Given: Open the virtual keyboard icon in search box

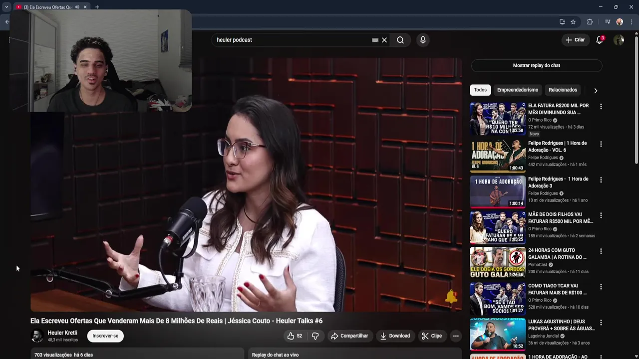Looking at the screenshot, I should click(x=375, y=40).
